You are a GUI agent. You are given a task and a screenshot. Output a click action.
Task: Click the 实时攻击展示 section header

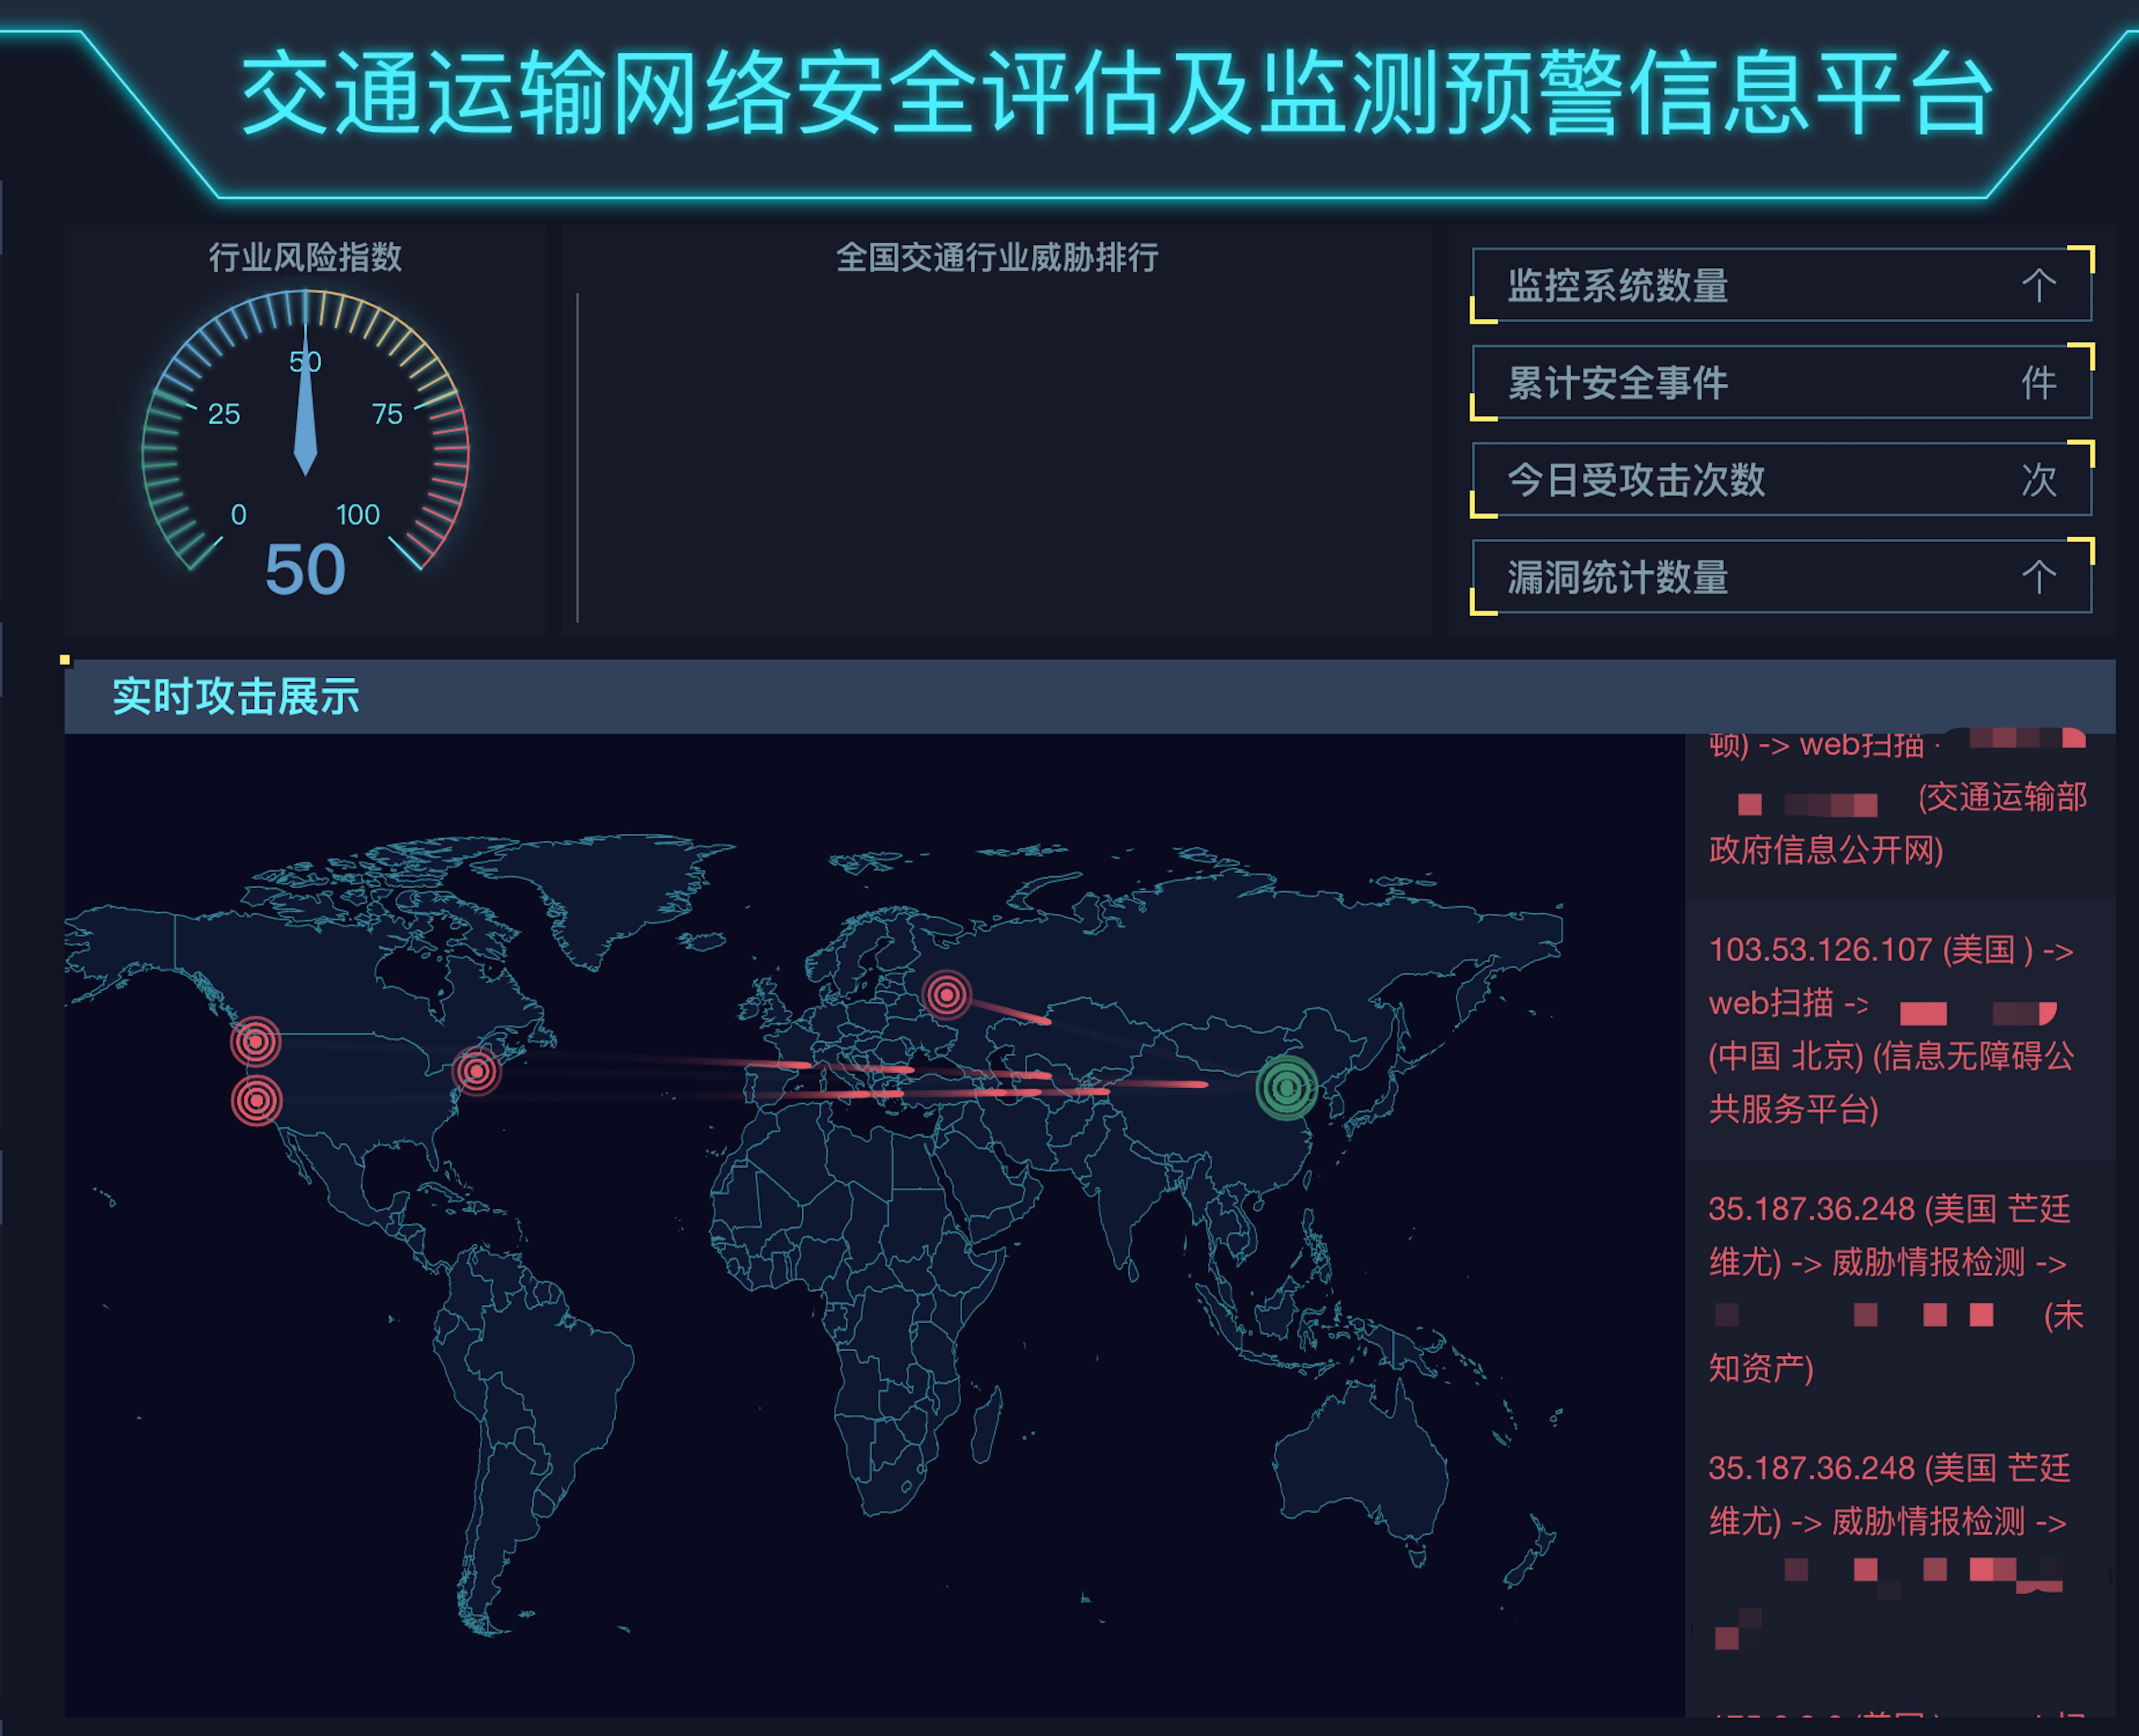point(236,696)
